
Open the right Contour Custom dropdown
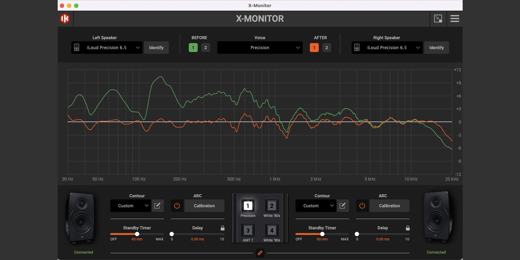point(316,206)
